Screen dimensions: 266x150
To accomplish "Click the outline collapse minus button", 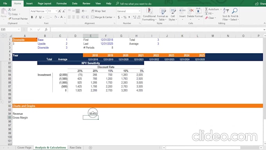I will click(1, 102).
